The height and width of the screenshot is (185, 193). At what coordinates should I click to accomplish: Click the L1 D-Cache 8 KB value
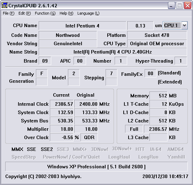159,112
